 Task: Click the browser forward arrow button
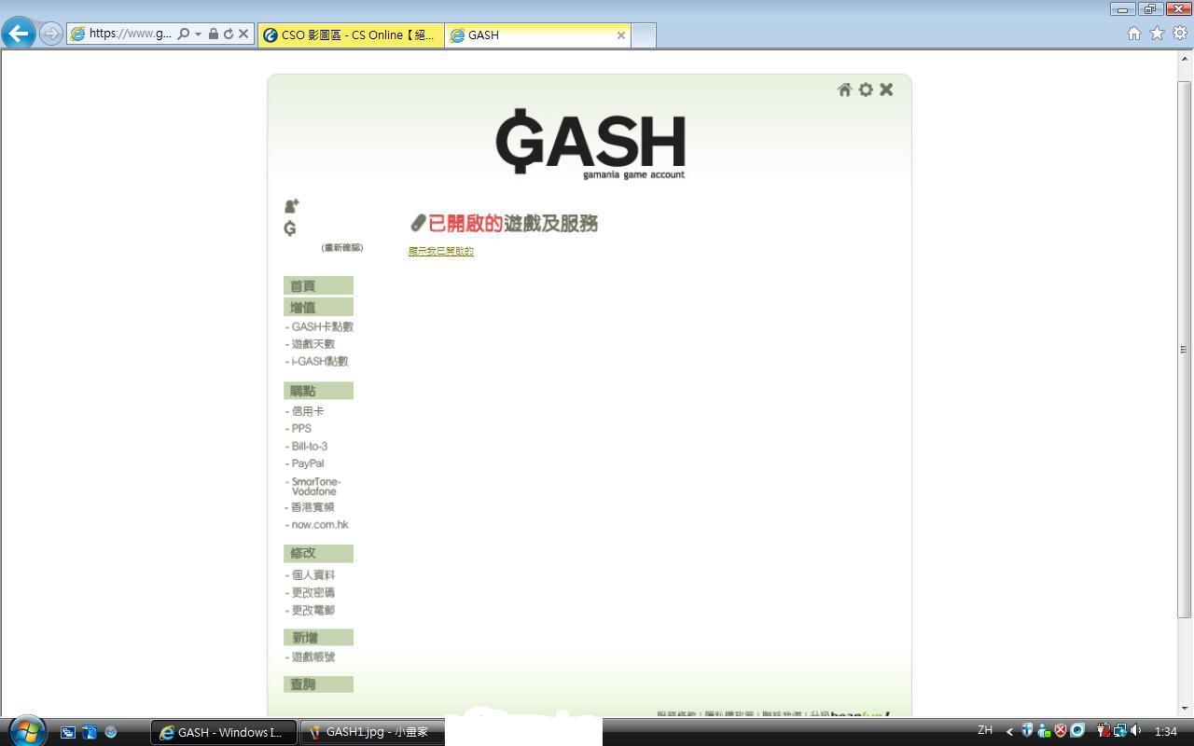(50, 35)
